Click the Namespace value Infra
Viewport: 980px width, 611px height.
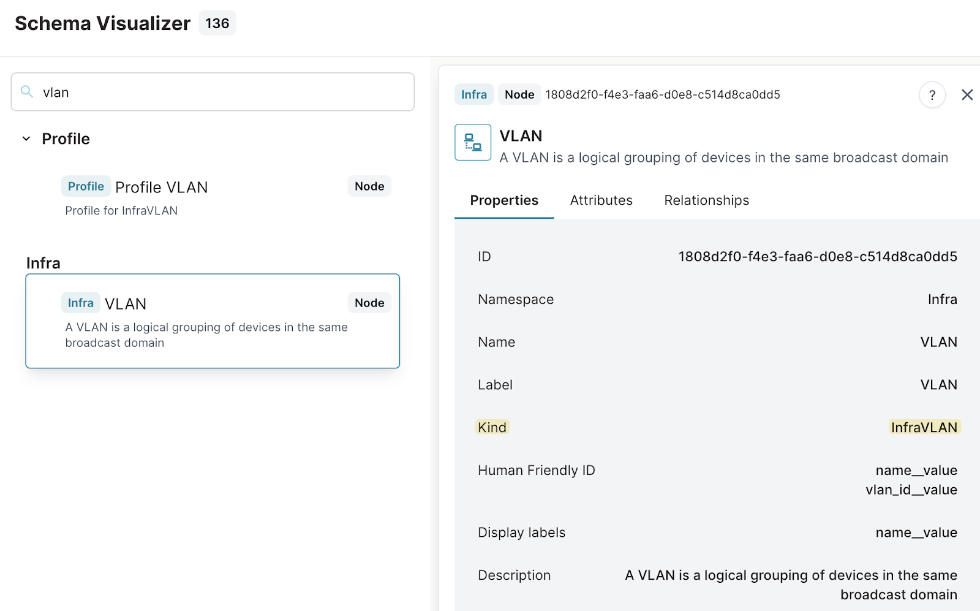[942, 299]
